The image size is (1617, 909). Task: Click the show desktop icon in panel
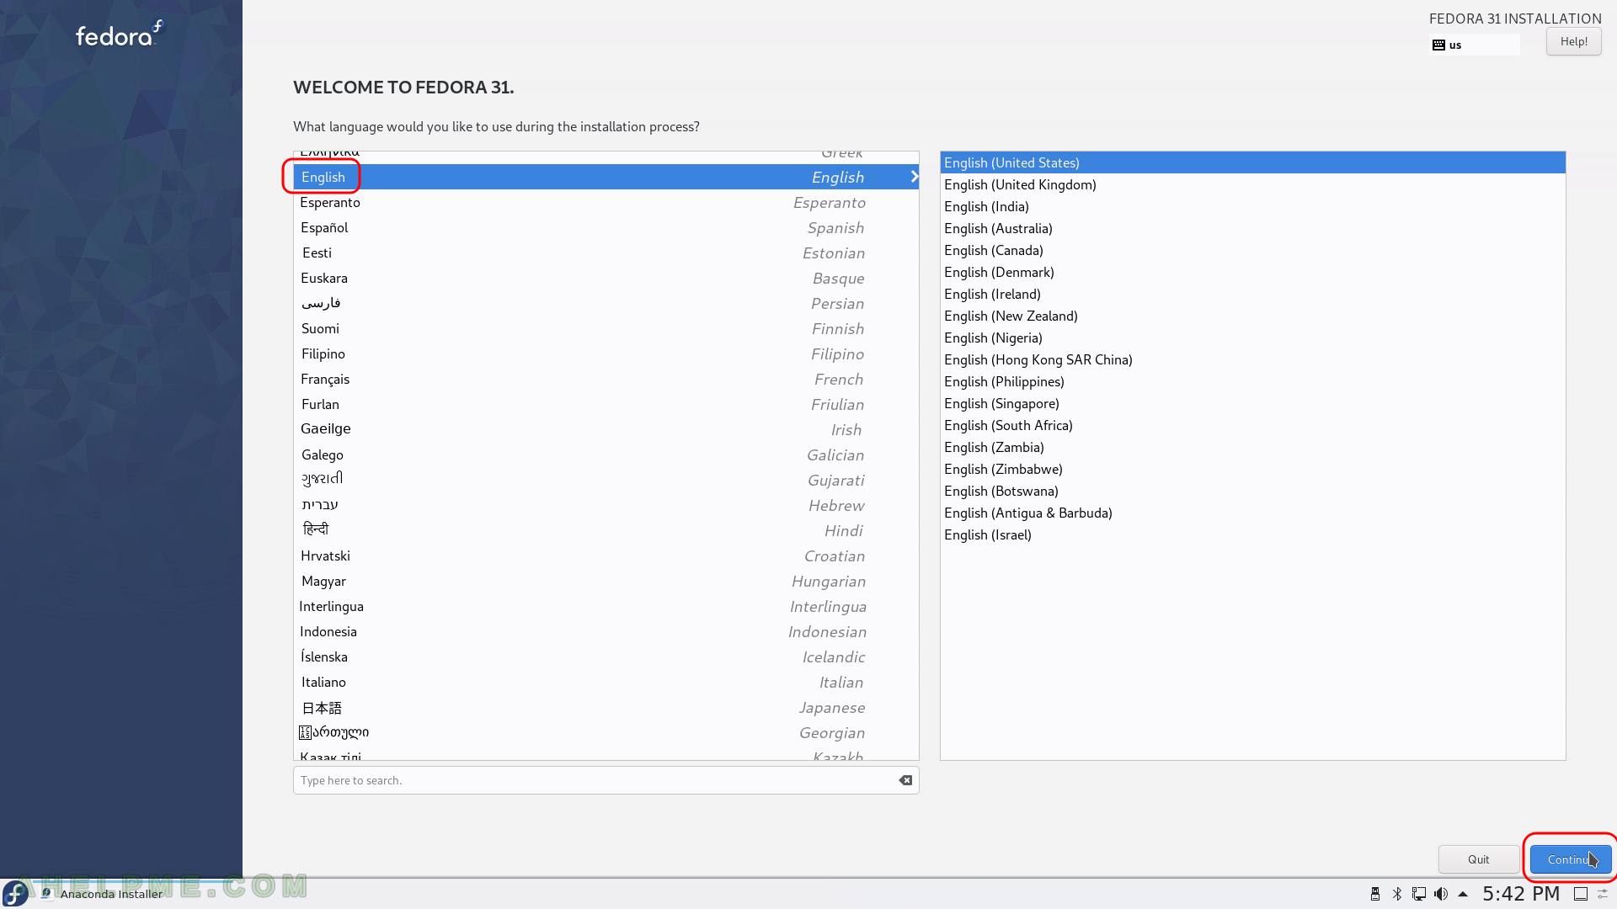pos(1581,894)
